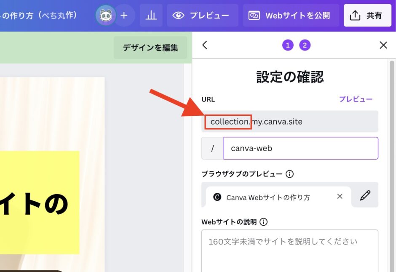
Task: Click the + add collaborator icon
Action: pyautogui.click(x=124, y=16)
